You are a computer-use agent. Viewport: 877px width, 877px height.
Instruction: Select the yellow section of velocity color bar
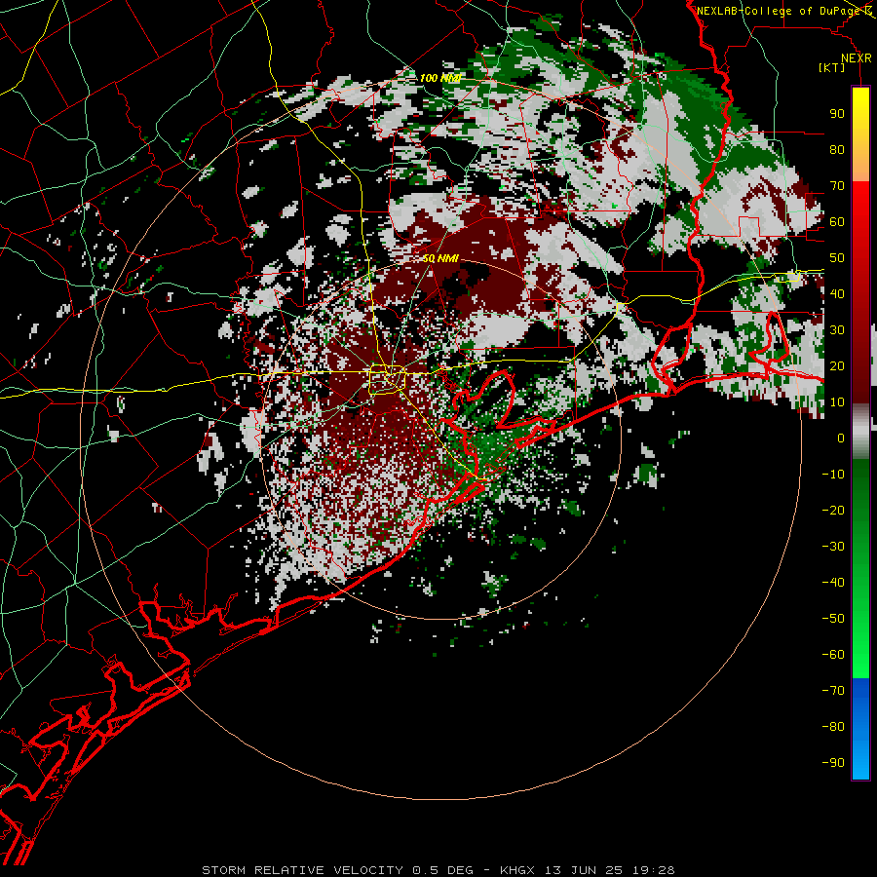pyautogui.click(x=860, y=119)
